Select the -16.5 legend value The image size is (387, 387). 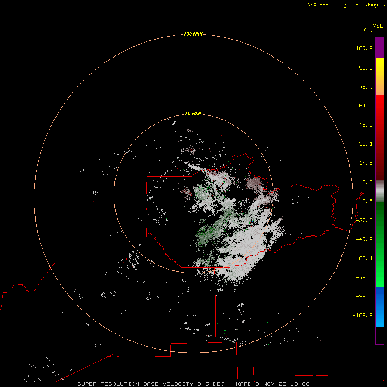pos(364,201)
